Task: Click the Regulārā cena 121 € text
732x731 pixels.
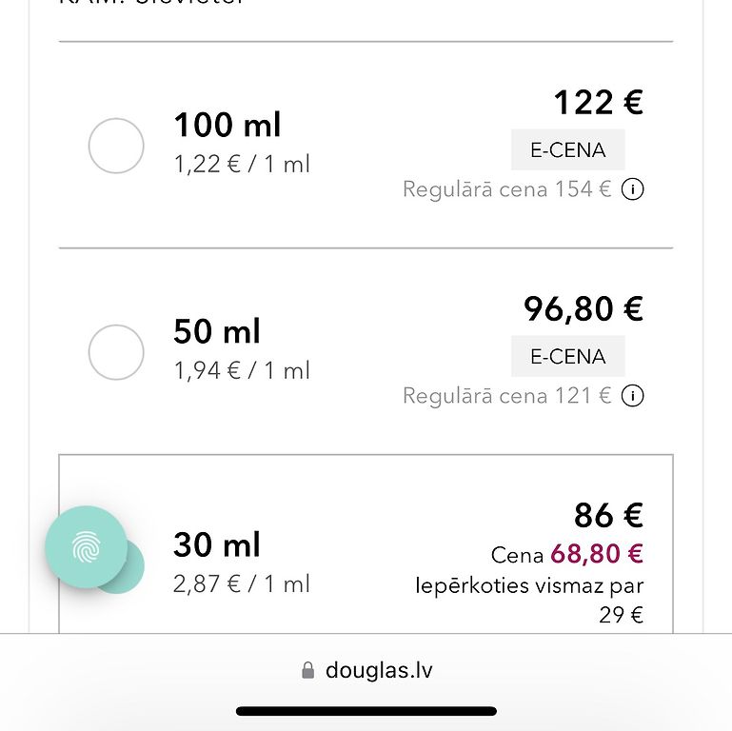Action: 506,396
